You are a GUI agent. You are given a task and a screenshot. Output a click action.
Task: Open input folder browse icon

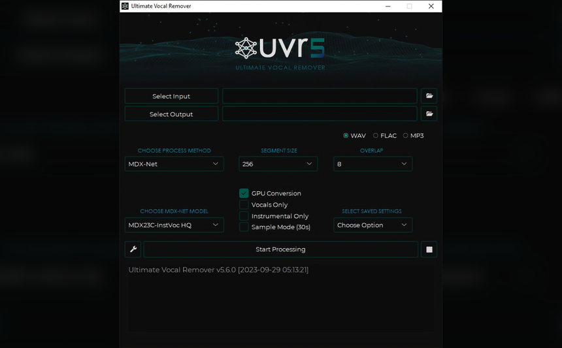tap(429, 96)
